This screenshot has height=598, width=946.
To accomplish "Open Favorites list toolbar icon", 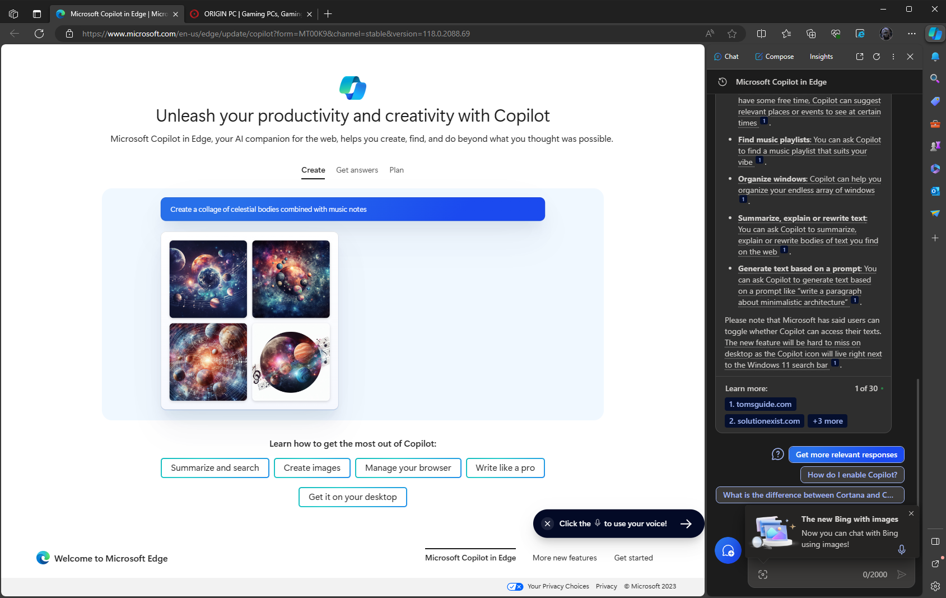I will point(786,34).
